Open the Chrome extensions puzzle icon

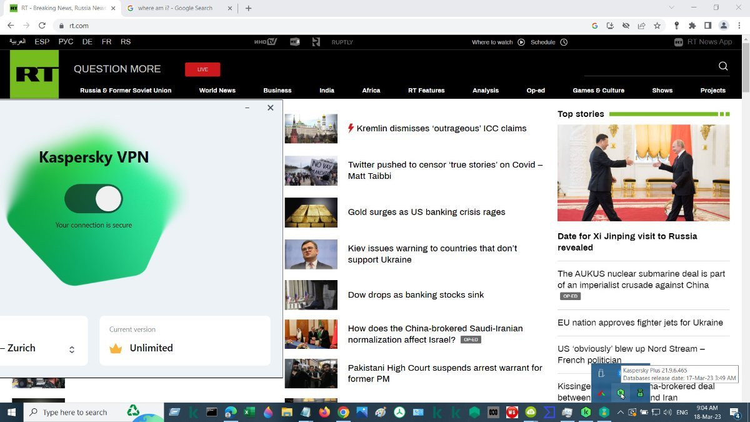click(692, 26)
